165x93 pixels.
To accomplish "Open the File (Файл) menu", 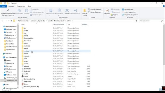I will tap(3, 6).
